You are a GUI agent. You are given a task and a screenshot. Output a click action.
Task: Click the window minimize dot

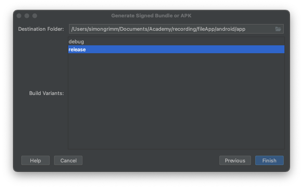tap(27, 16)
